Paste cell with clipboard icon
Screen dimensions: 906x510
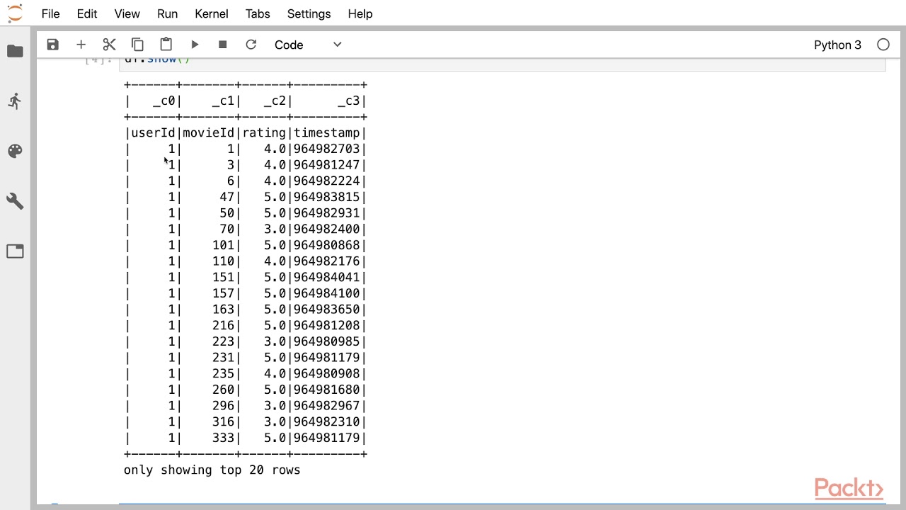pyautogui.click(x=166, y=45)
